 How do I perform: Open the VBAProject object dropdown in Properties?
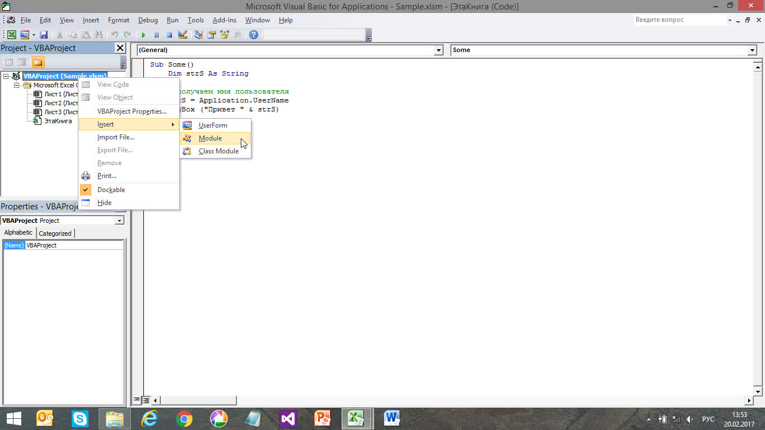point(119,221)
